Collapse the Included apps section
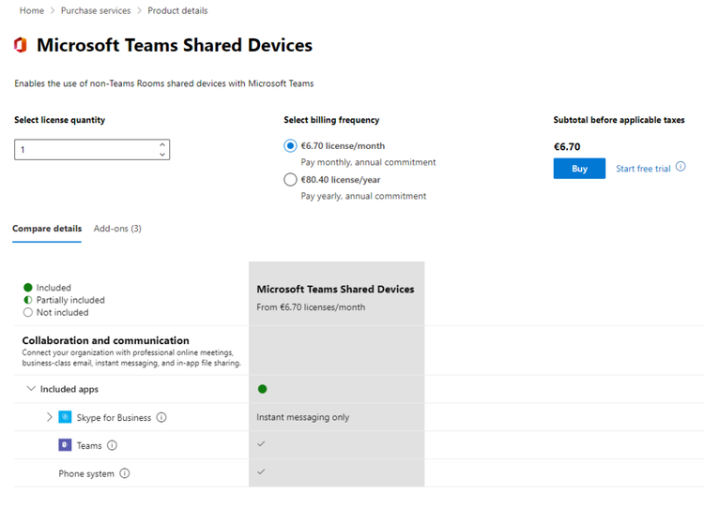The height and width of the screenshot is (508, 704). pos(31,389)
